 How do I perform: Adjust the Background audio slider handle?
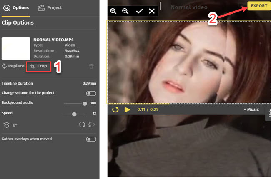point(85,104)
